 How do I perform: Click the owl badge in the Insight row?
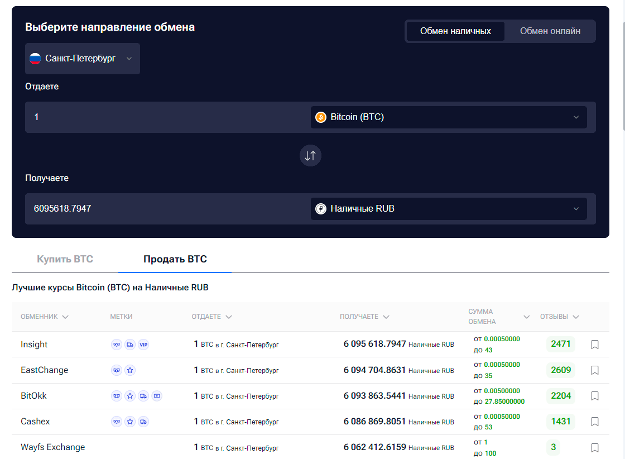tap(117, 345)
